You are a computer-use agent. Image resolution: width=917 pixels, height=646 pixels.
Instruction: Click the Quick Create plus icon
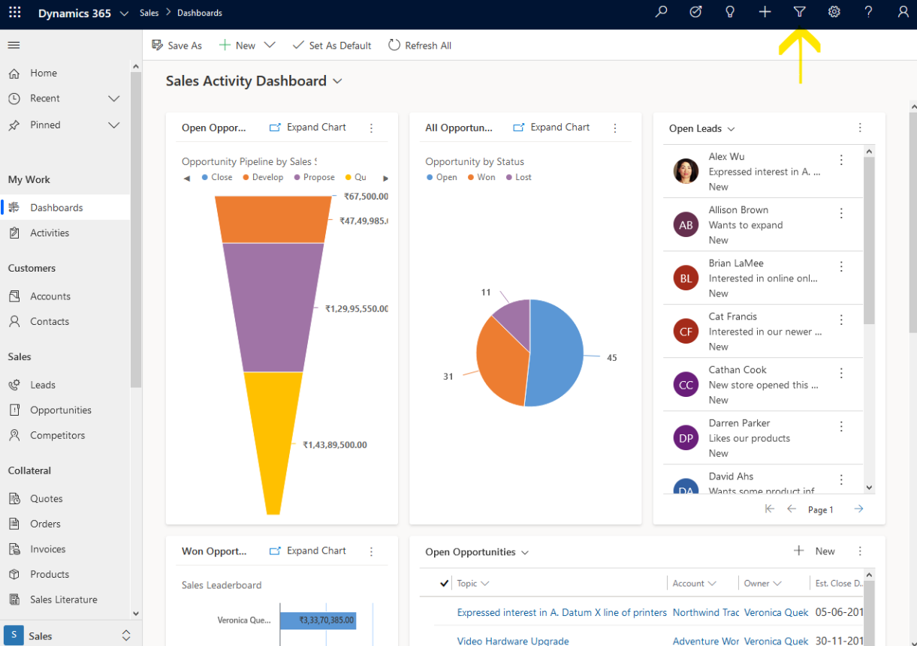765,12
